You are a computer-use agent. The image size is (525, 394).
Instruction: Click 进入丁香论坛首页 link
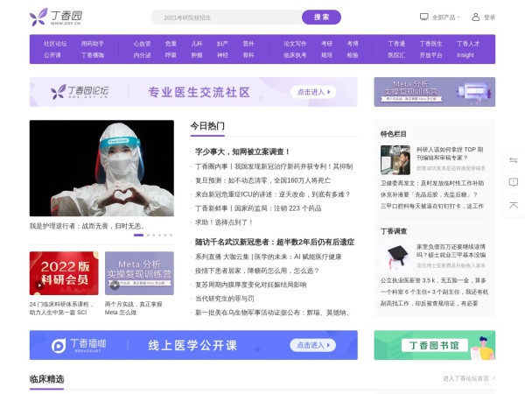click(x=468, y=378)
